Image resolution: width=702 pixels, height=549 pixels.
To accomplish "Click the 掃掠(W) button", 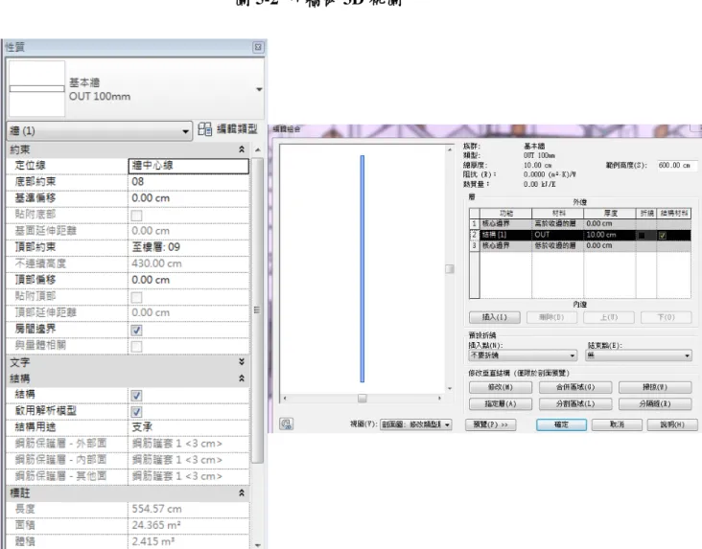I will click(655, 387).
